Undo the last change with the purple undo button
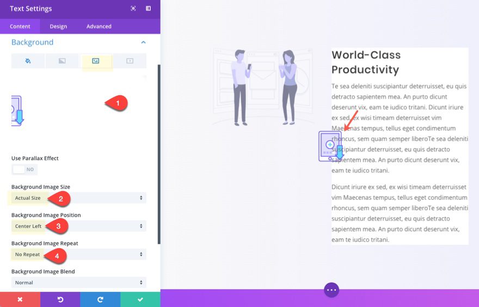479x307 pixels. pyautogui.click(x=60, y=299)
